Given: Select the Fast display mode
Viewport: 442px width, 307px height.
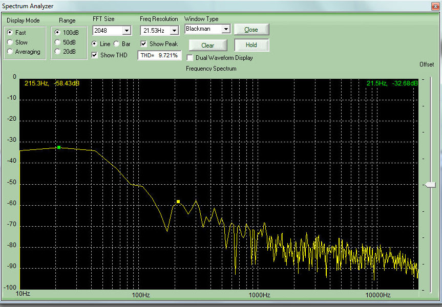Looking at the screenshot, I should pyautogui.click(x=11, y=32).
